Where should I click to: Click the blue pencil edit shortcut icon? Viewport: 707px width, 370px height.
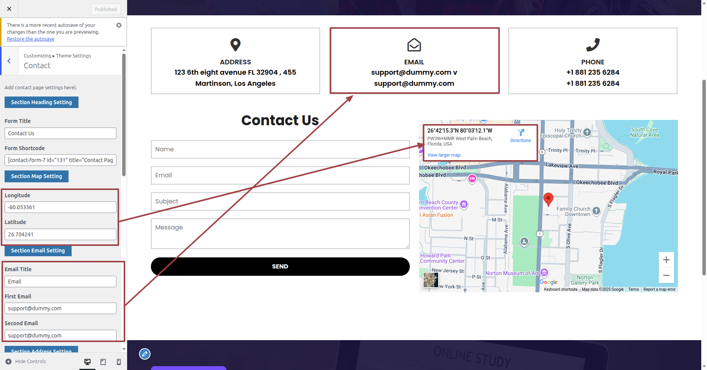tap(145, 354)
